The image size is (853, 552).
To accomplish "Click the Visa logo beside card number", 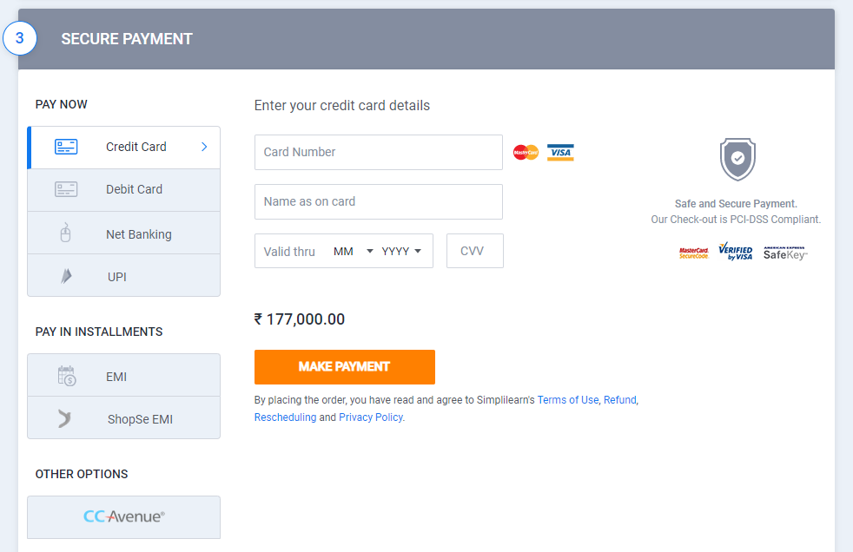I will pyautogui.click(x=560, y=153).
